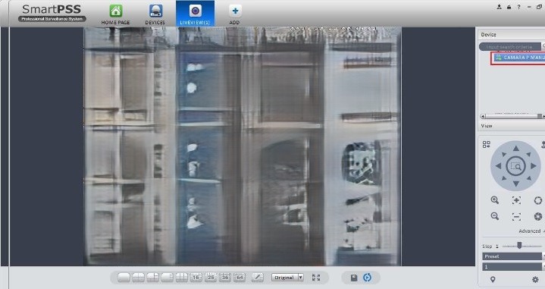Click the save view floppy disk icon
Screen dimensions: 545x289
354,278
